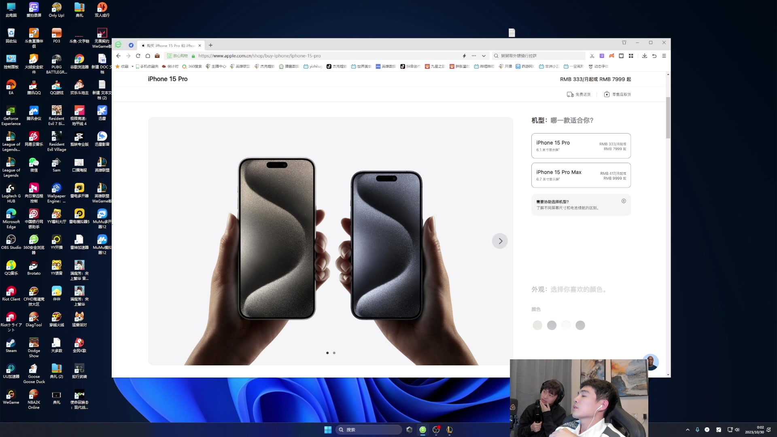Select the iPhone 15 Pro model option
This screenshot has width=777, height=437.
click(581, 146)
